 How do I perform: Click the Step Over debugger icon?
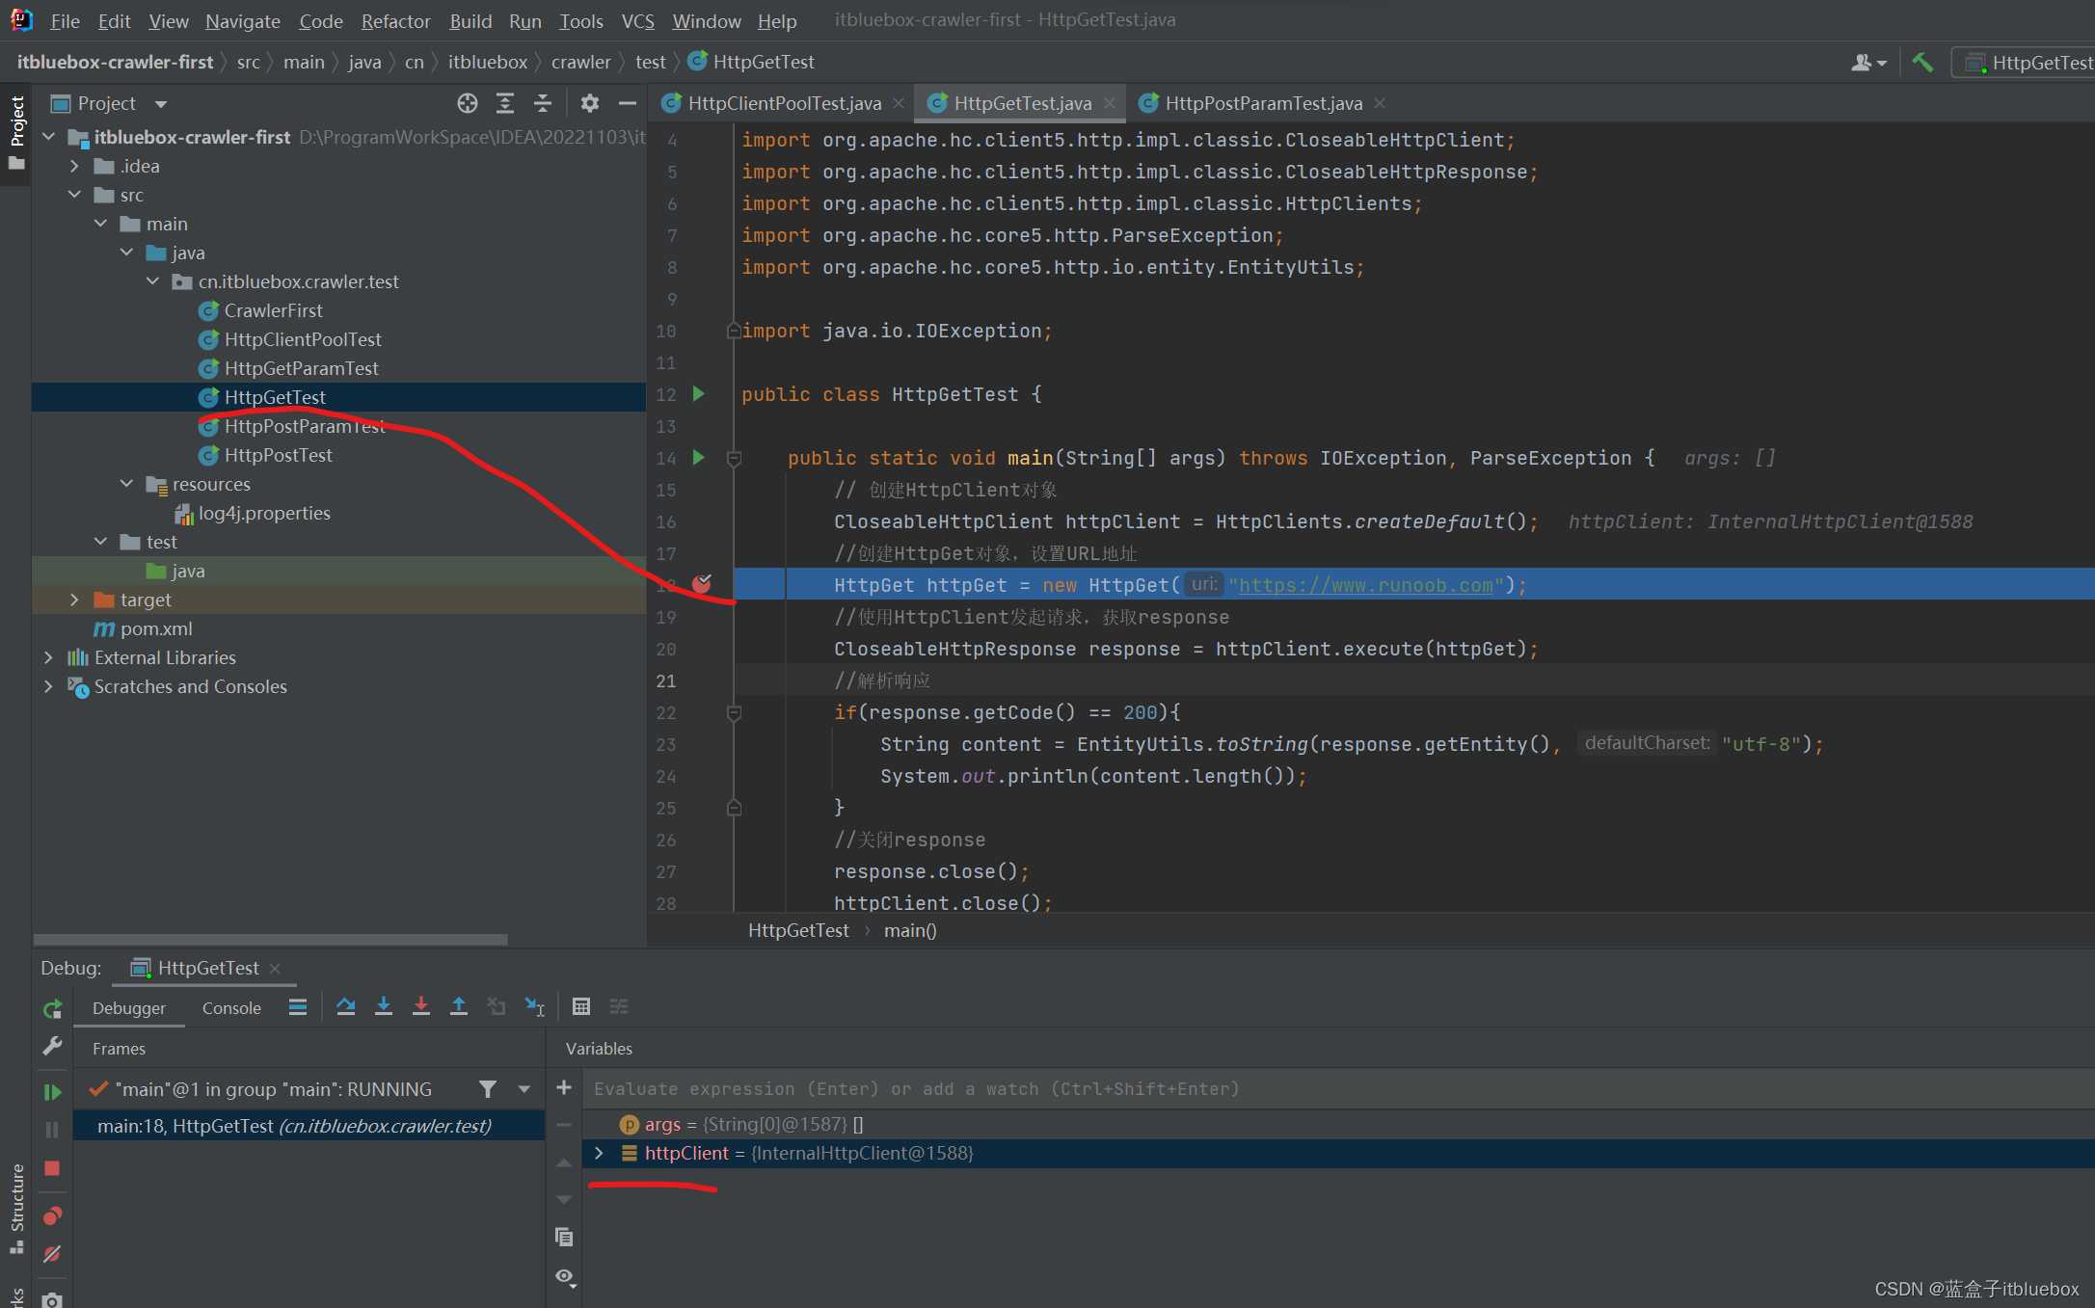[x=345, y=1006]
